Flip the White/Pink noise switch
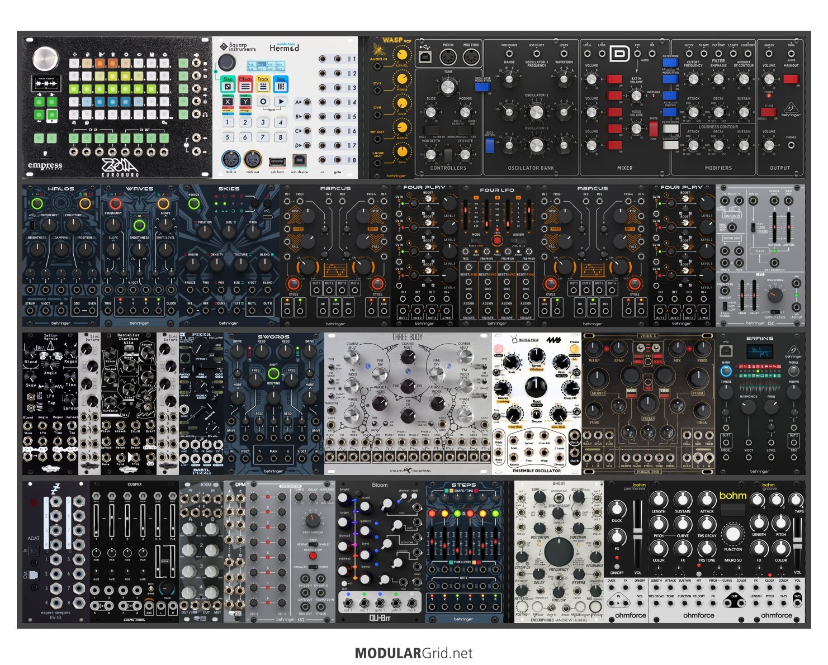The height and width of the screenshot is (665, 828). [x=653, y=129]
